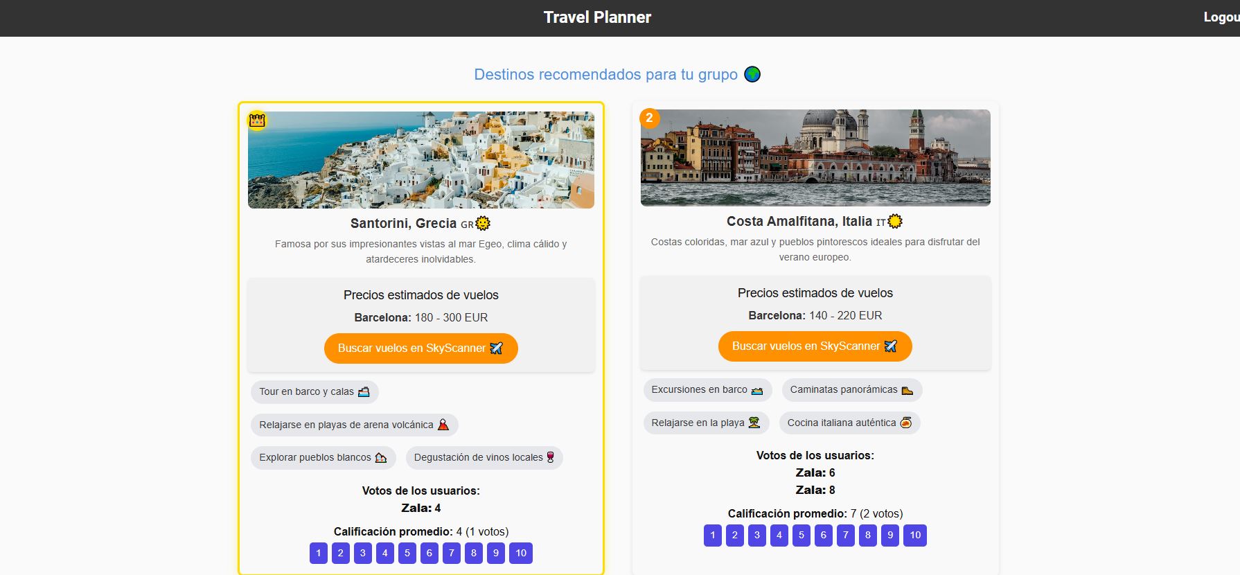The image size is (1240, 575).
Task: Click the "Tour en barco y calas" tag
Action: point(315,391)
